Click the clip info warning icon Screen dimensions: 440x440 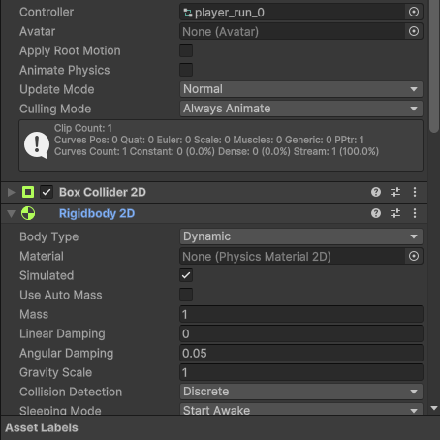pos(37,145)
